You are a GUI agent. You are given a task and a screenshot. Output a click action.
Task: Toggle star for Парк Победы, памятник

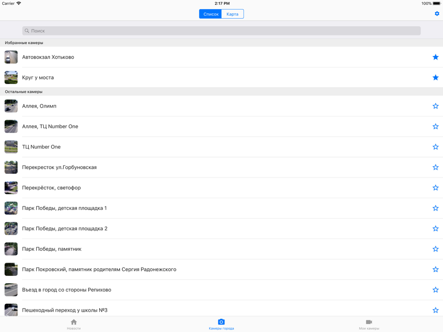pyautogui.click(x=435, y=249)
